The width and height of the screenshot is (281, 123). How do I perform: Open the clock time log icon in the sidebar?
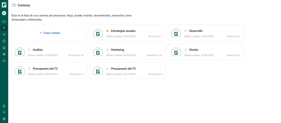[4, 41]
